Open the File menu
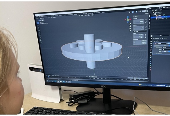Viewport: 170px width, 116px height. [38, 17]
